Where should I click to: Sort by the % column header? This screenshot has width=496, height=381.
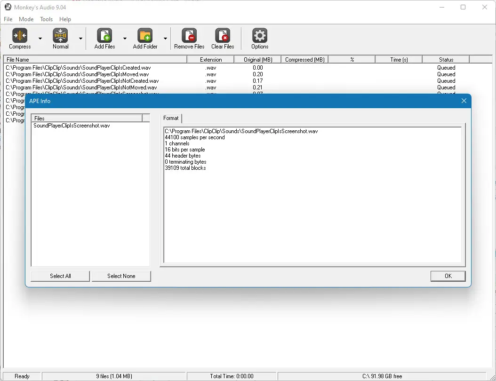tap(352, 59)
